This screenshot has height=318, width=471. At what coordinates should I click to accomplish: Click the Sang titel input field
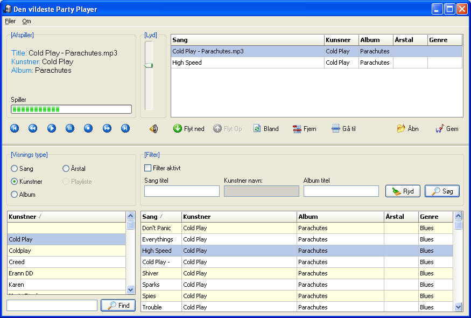(182, 191)
